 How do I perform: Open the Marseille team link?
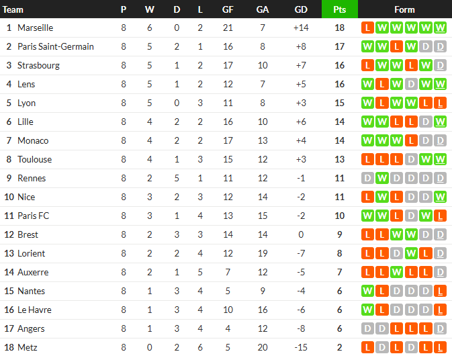click(x=35, y=28)
